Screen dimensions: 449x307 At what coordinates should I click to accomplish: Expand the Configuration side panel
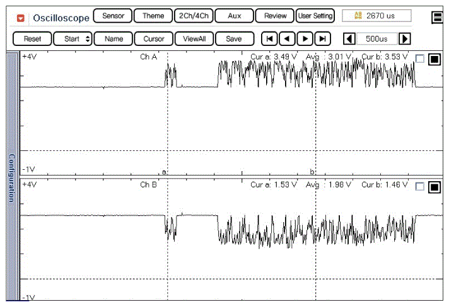(x=11, y=177)
